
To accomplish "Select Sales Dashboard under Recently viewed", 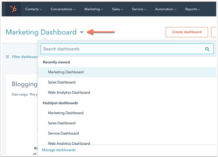I will (62, 82).
